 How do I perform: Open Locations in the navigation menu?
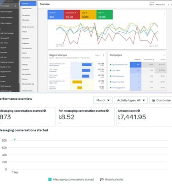(25, 69)
